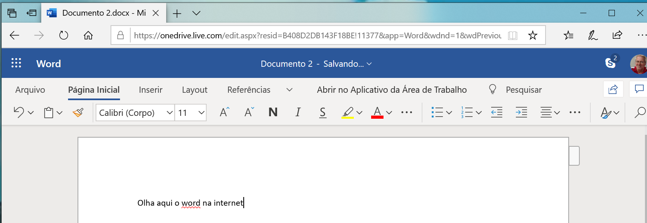The image size is (647, 223).
Task: Apply the red font color
Action: (x=377, y=113)
